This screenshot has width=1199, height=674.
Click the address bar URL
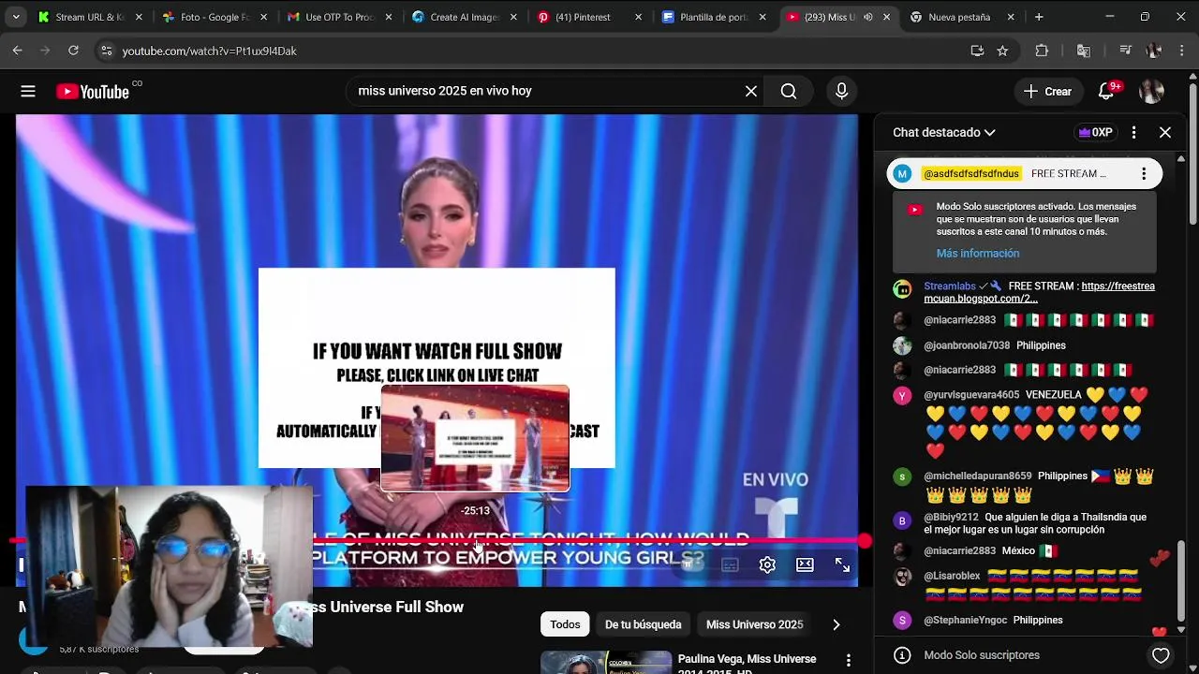209,51
